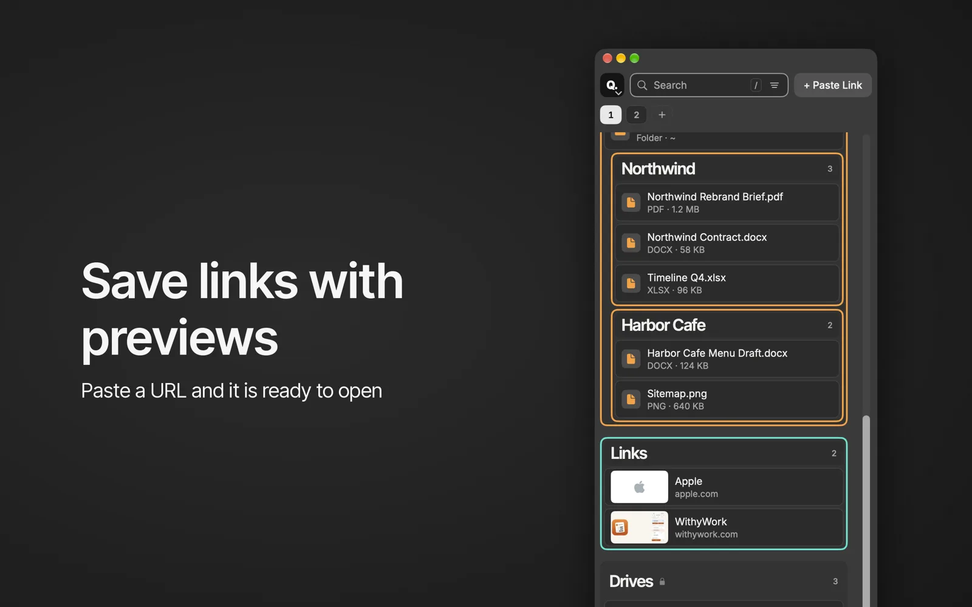972x607 pixels.
Task: Click the Timeline Q4.xlsx file icon
Action: pyautogui.click(x=631, y=283)
